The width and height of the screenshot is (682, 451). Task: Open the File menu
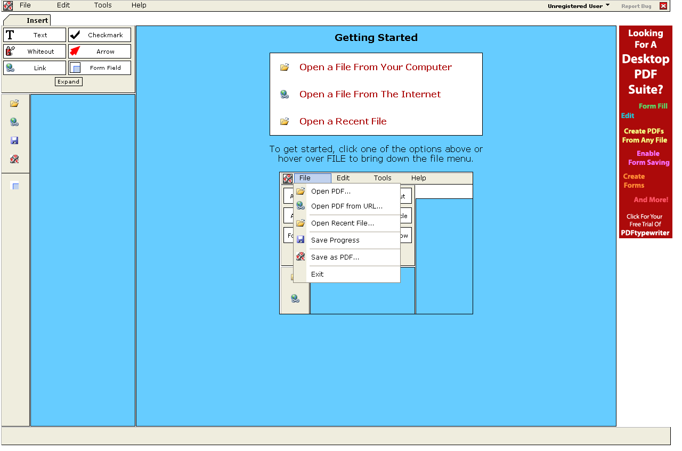[x=25, y=5]
